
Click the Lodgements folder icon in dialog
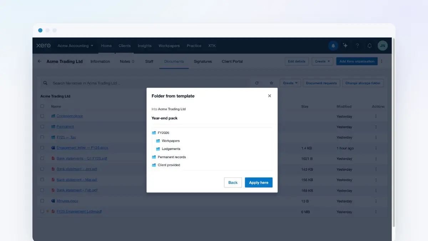pyautogui.click(x=158, y=149)
